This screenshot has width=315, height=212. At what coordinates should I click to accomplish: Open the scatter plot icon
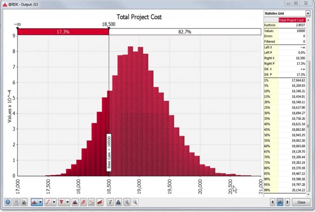[x=84, y=202]
